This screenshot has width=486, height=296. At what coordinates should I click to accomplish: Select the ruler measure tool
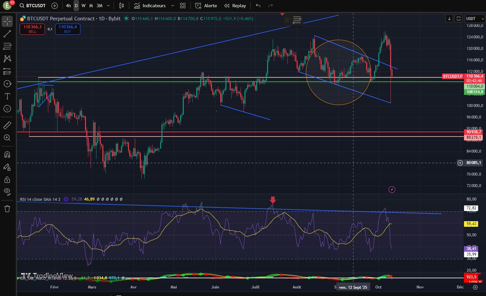7,125
